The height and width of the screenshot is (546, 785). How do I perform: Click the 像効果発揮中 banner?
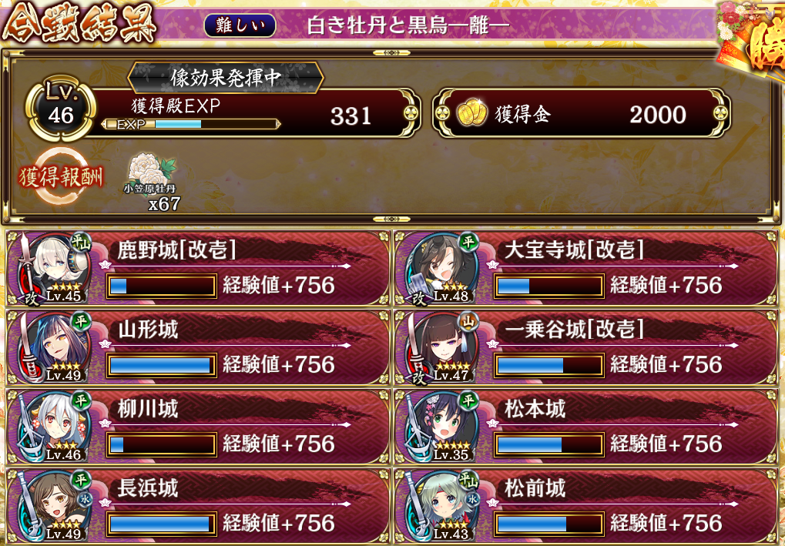pyautogui.click(x=226, y=78)
